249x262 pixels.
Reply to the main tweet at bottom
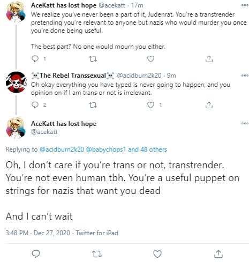coord(36,254)
